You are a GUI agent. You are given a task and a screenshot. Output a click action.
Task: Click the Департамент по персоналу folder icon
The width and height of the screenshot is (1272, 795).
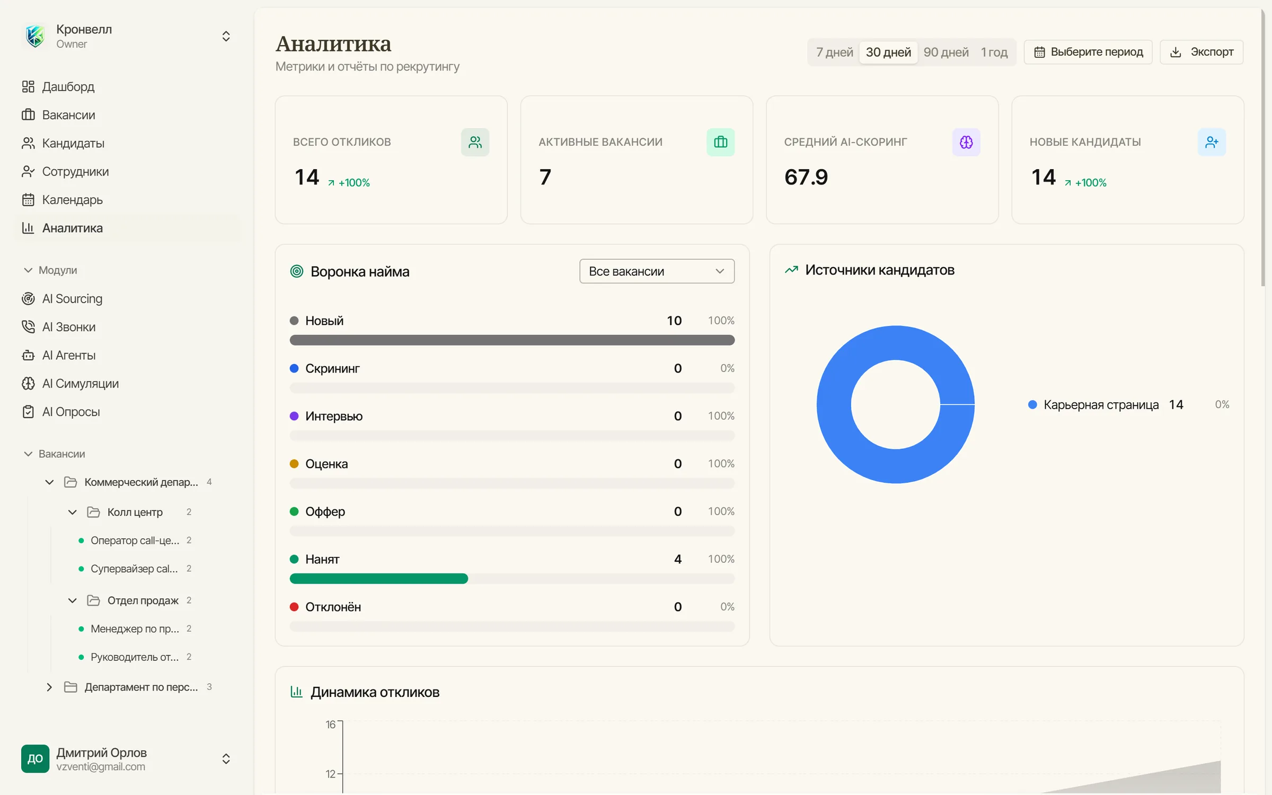pyautogui.click(x=70, y=687)
